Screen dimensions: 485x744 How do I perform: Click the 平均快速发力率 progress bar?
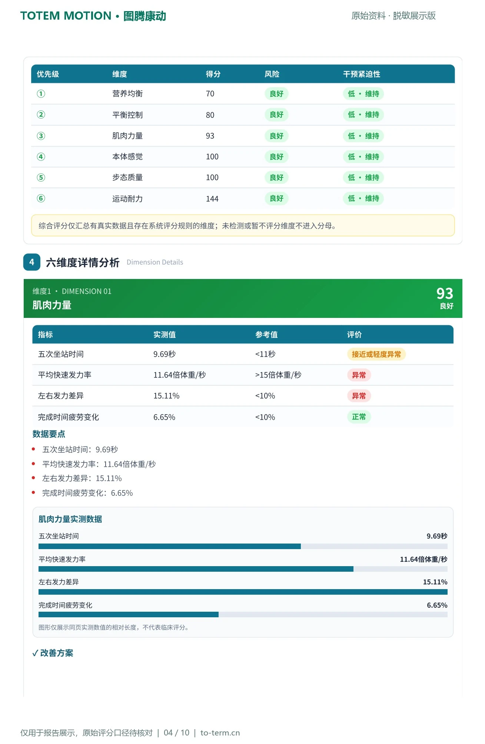(243, 569)
